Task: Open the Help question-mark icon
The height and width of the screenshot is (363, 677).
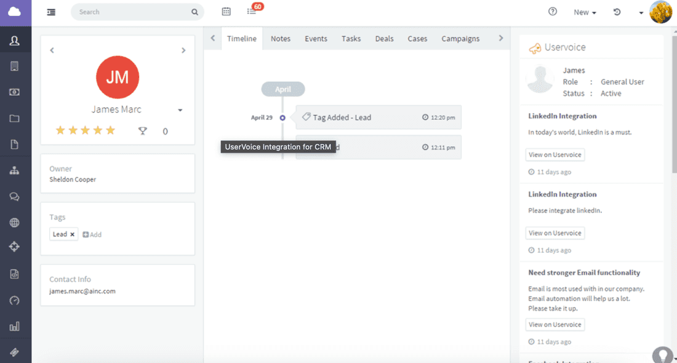Action: pos(552,11)
